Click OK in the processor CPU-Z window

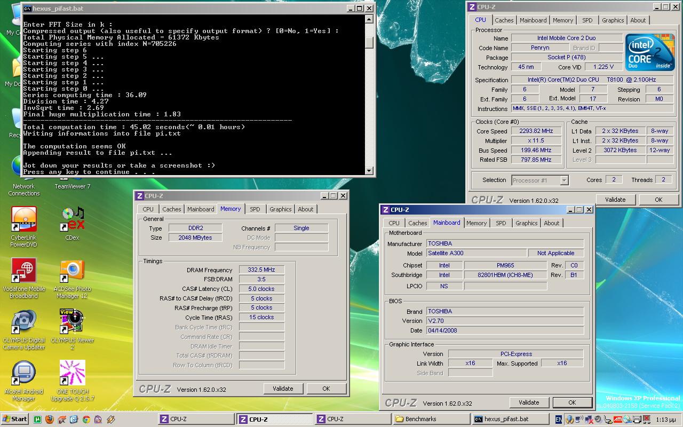658,200
